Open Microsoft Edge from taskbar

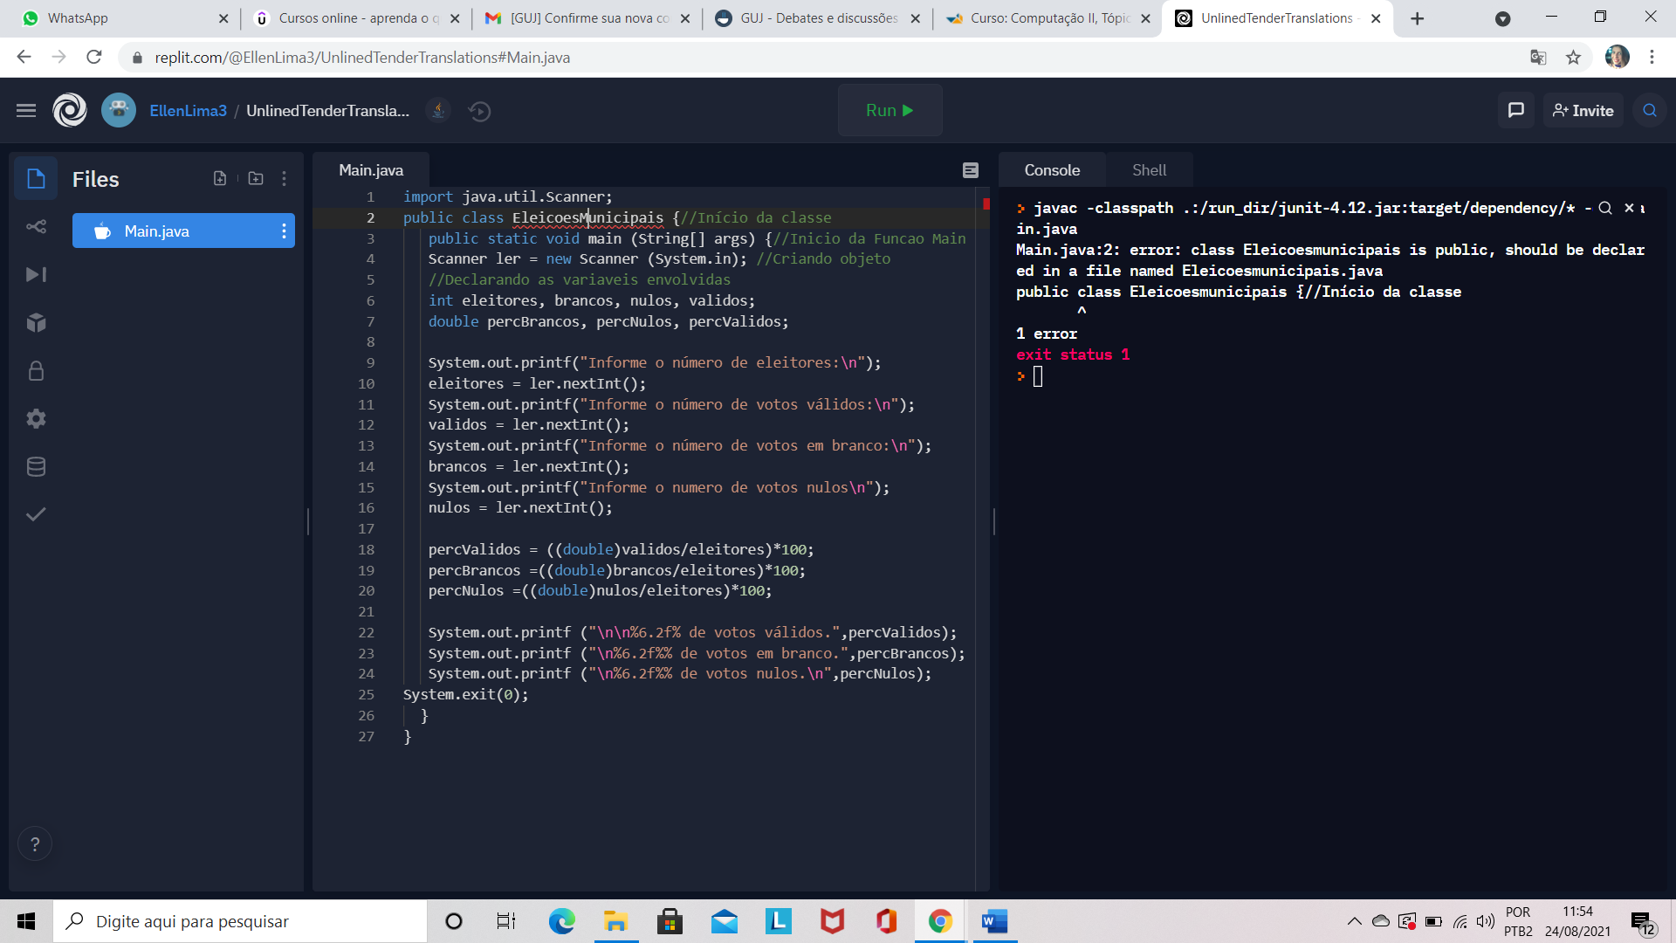click(x=562, y=921)
